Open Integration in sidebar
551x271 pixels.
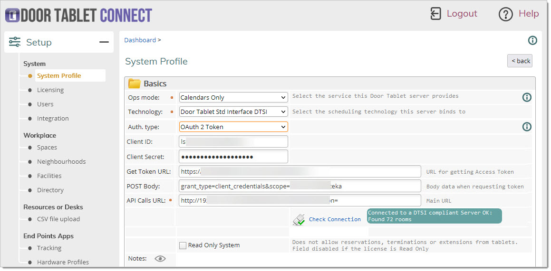point(53,119)
